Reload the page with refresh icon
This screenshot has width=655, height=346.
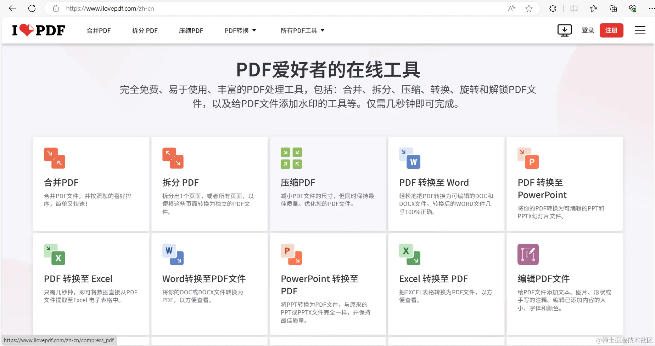pos(32,8)
